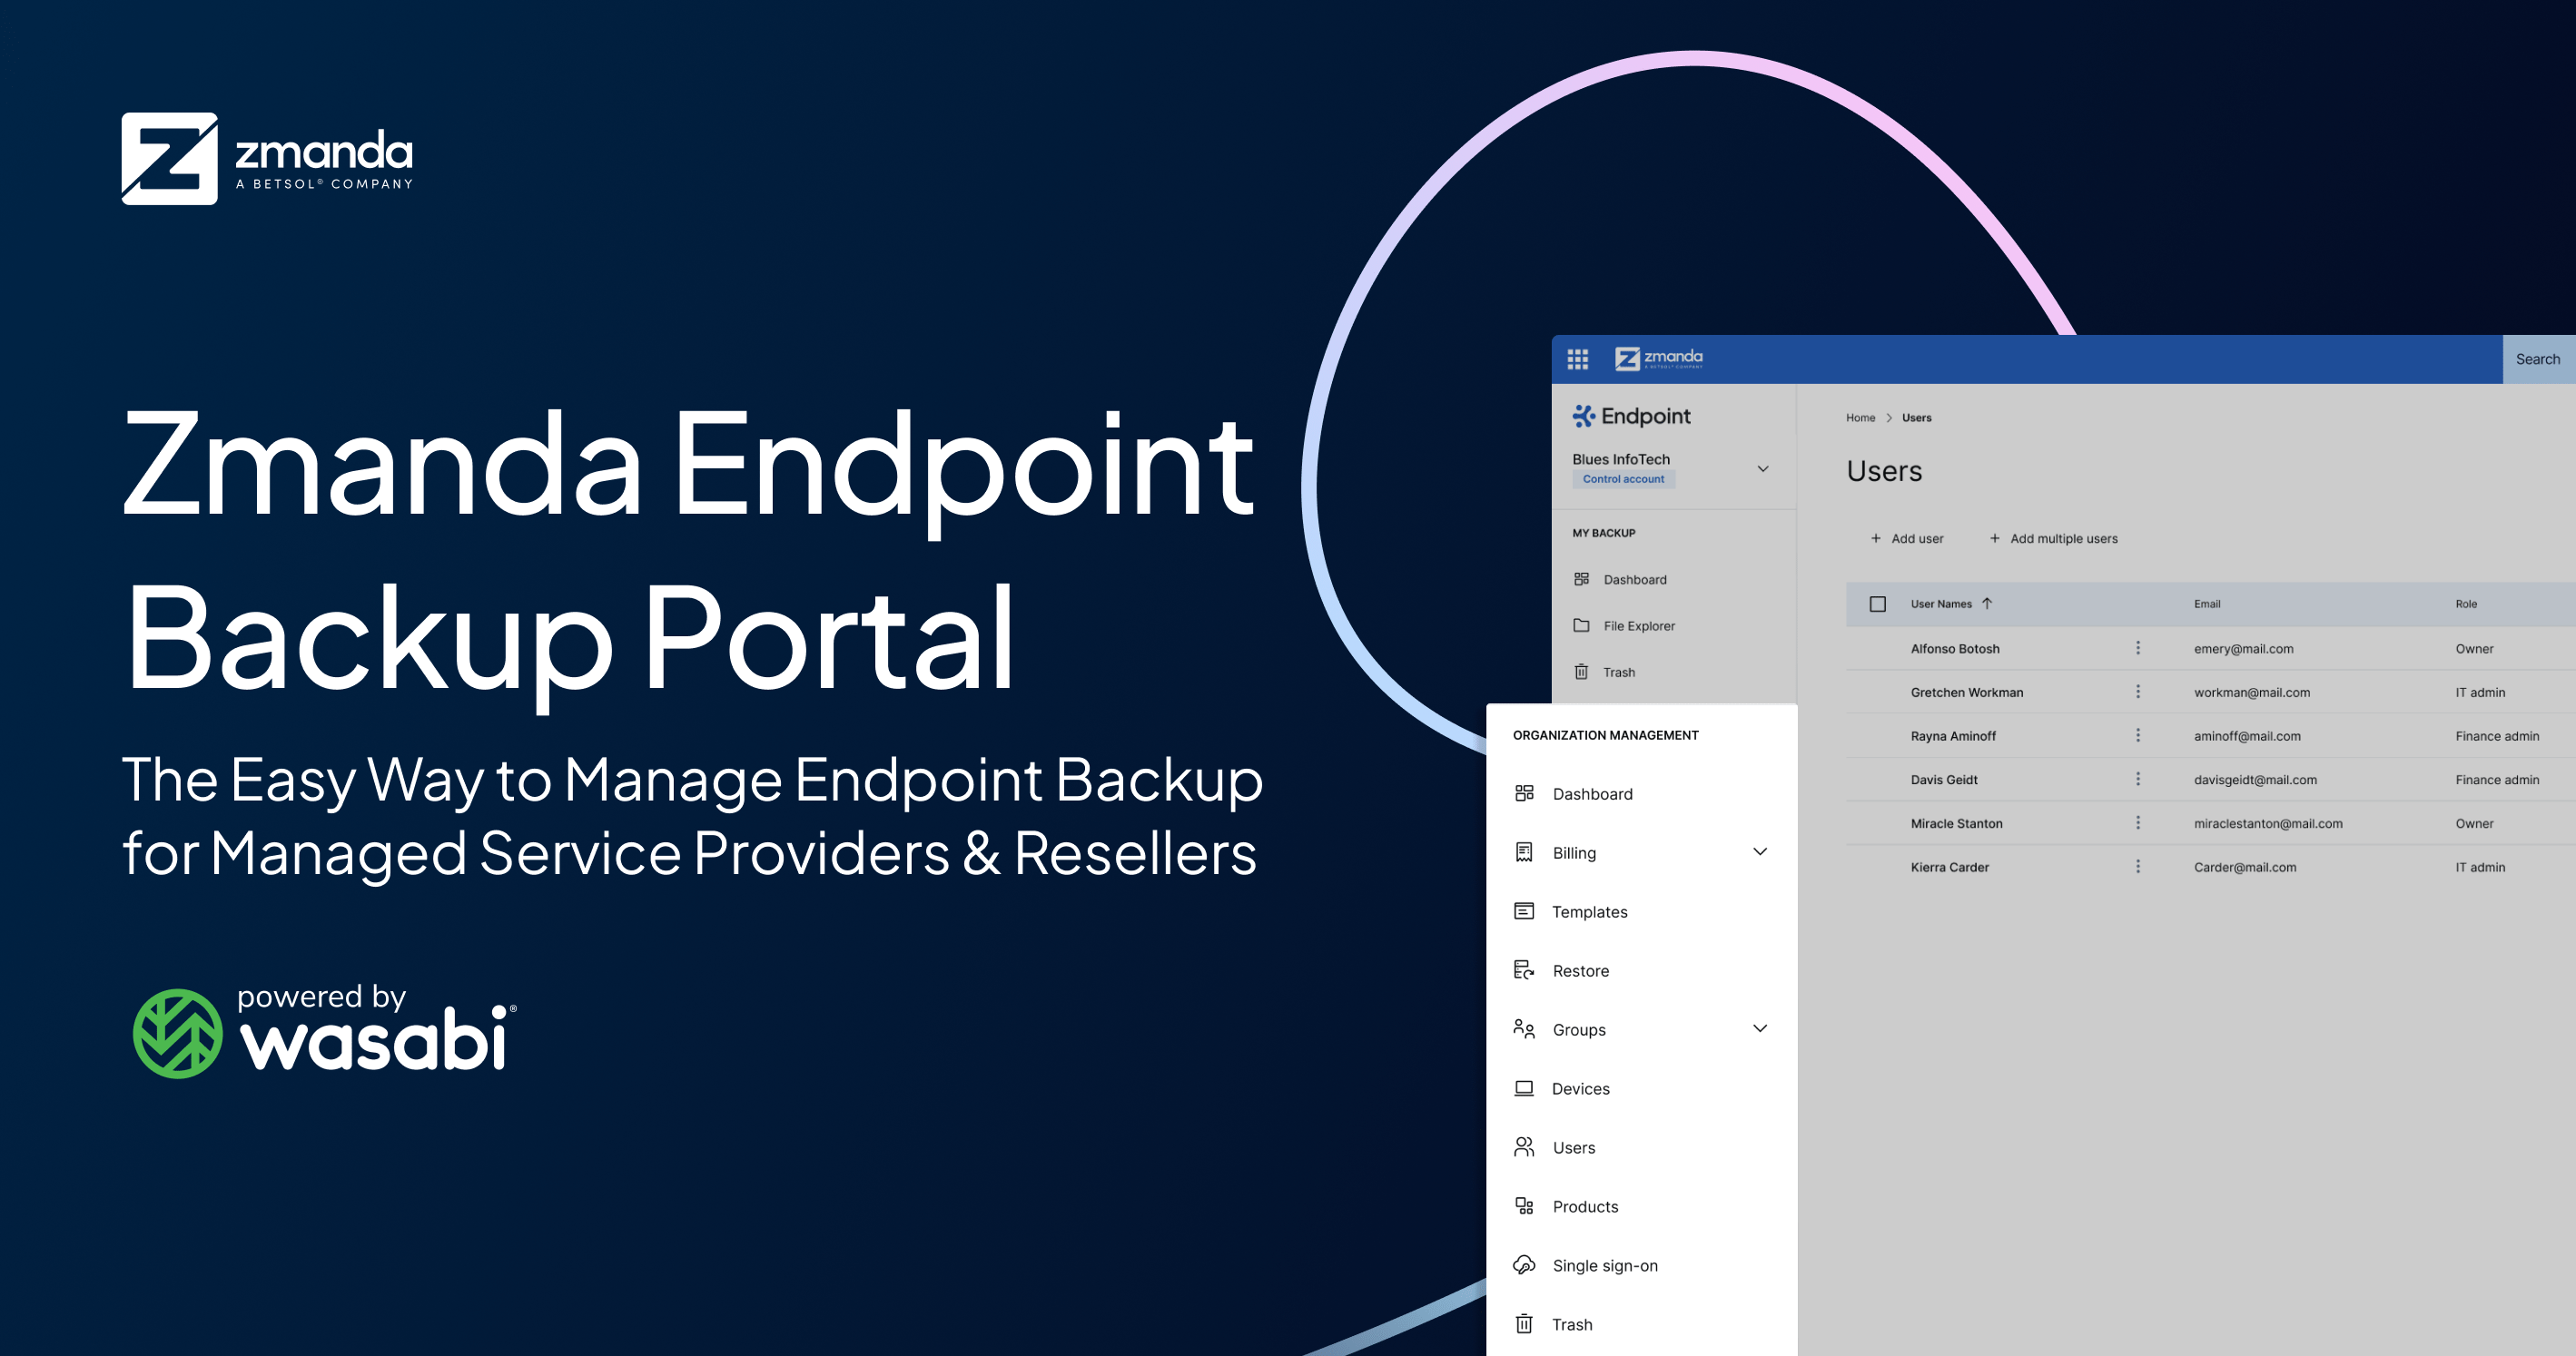Click the Products icon

1524,1206
